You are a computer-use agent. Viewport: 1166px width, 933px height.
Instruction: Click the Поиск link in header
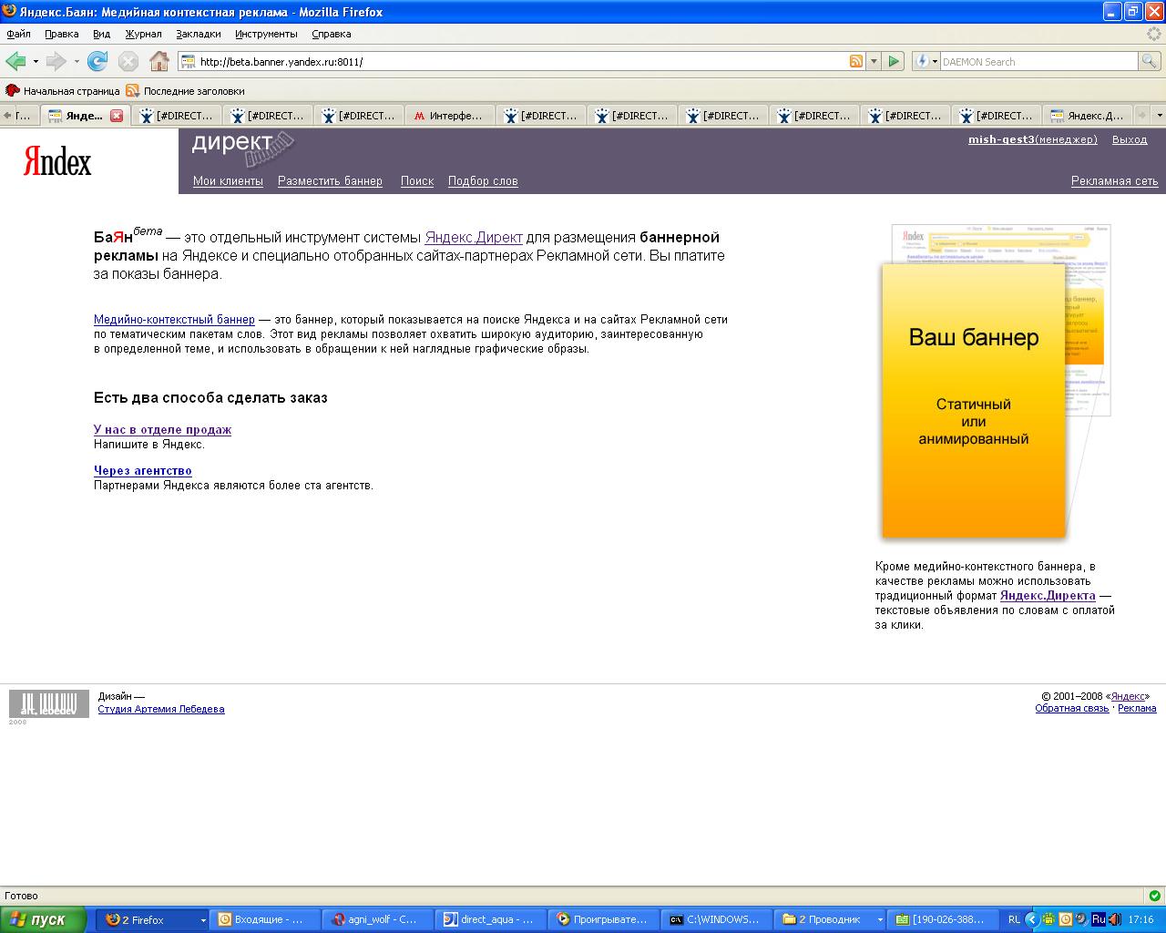[417, 181]
